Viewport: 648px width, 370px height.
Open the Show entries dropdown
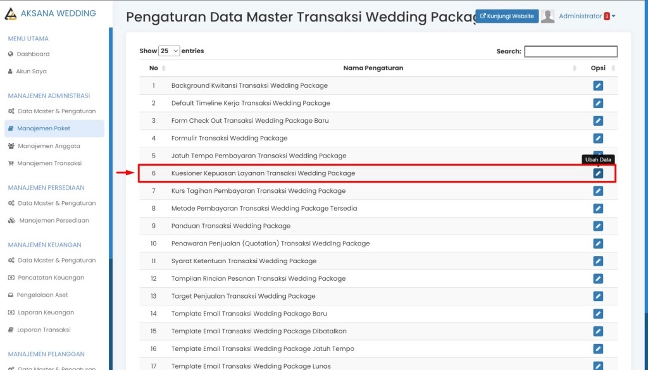coord(169,51)
